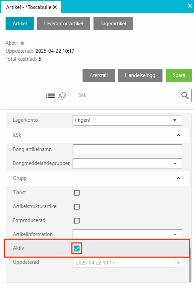The width and height of the screenshot is (194, 286).
Task: Switch to the Leverantörsartikel tab
Action: pyautogui.click(x=64, y=24)
